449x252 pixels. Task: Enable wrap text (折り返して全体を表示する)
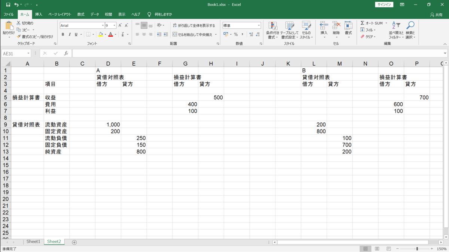[x=193, y=26]
